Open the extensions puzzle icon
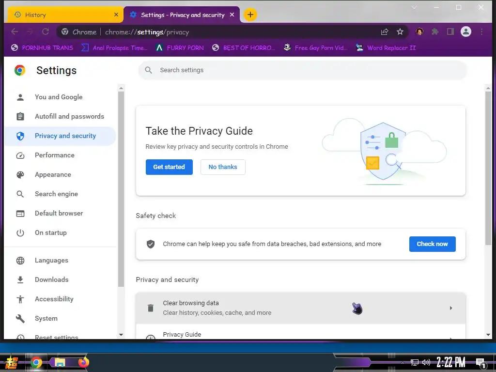 (x=435, y=31)
